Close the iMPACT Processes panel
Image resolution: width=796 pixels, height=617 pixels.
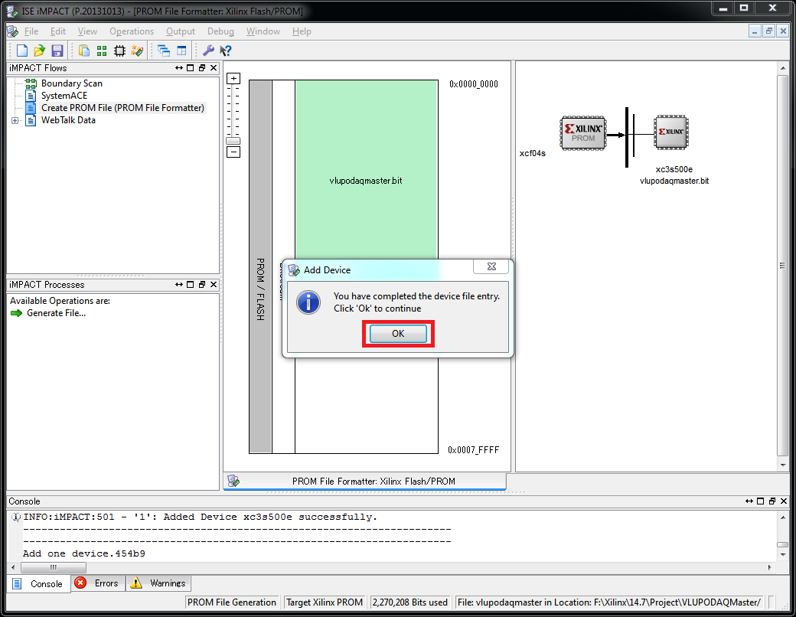[214, 284]
